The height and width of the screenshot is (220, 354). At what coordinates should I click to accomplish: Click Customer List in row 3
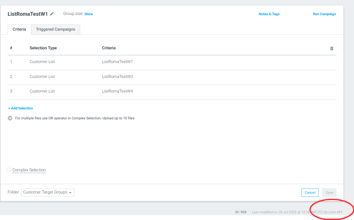pyautogui.click(x=42, y=91)
